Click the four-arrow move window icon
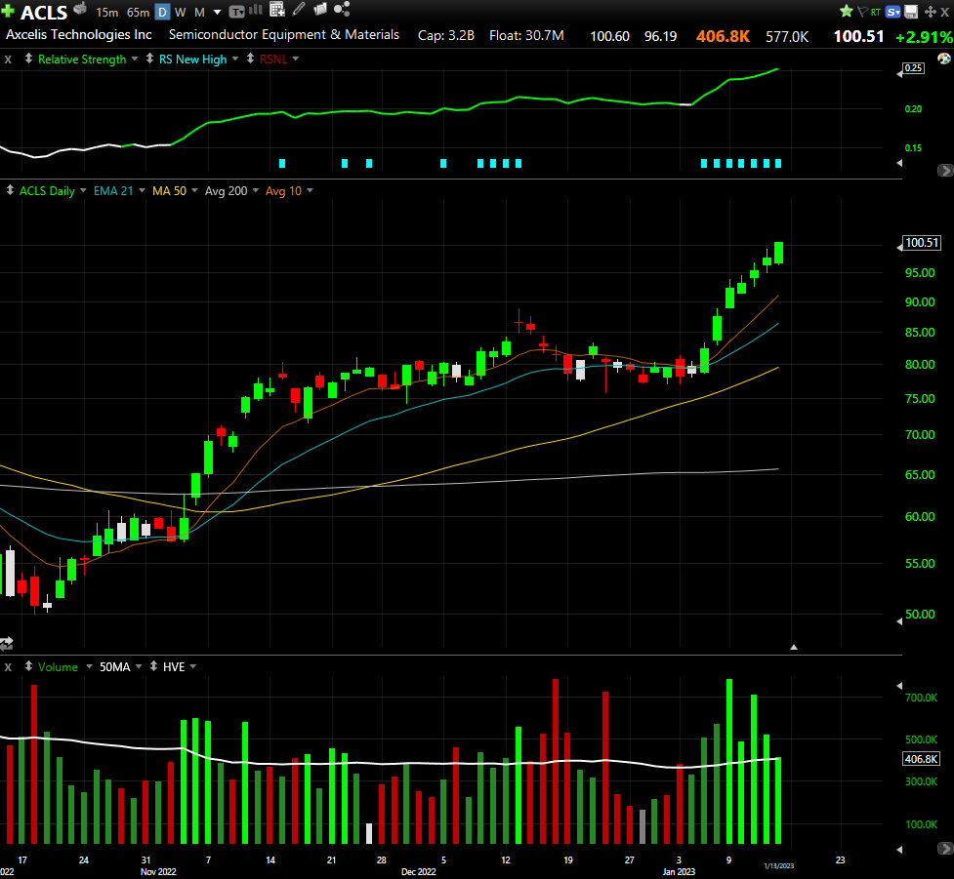Viewport: 954px width, 879px height. click(x=931, y=12)
